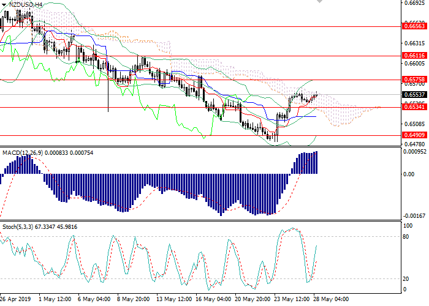Select the 0.65341 red price label
Viewport: 429px width, 306px height.
(x=414, y=107)
